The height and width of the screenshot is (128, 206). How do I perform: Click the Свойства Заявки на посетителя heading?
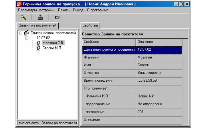112,34
